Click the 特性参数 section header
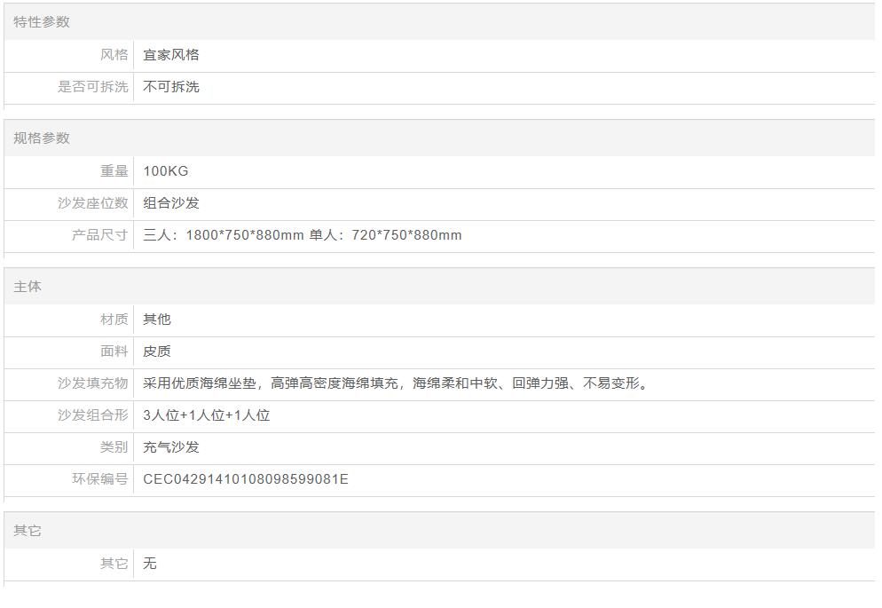The image size is (882, 608). point(42,22)
